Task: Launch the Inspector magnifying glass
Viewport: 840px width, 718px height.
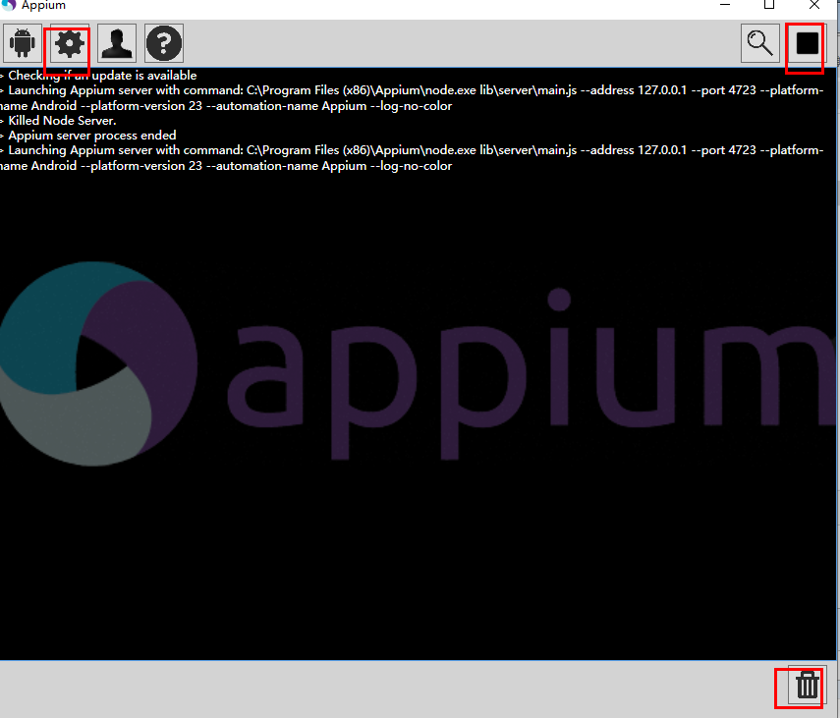Action: click(x=760, y=43)
